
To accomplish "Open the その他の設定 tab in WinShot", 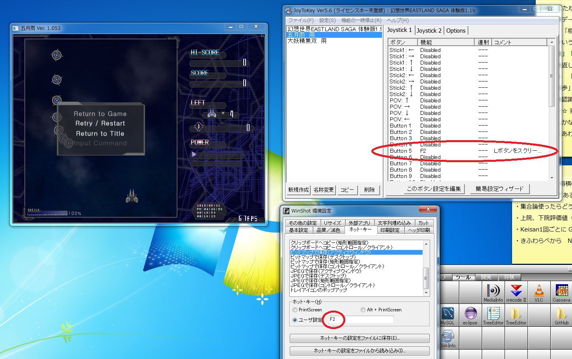I will [303, 223].
